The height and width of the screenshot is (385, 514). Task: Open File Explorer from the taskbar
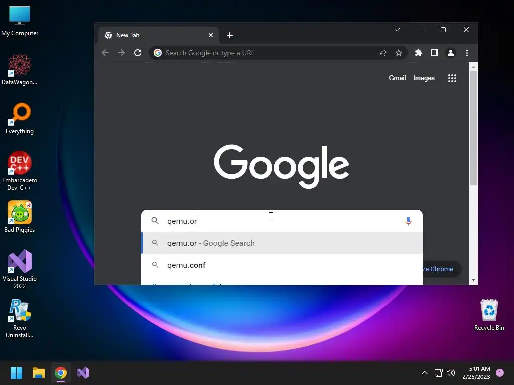(x=38, y=373)
